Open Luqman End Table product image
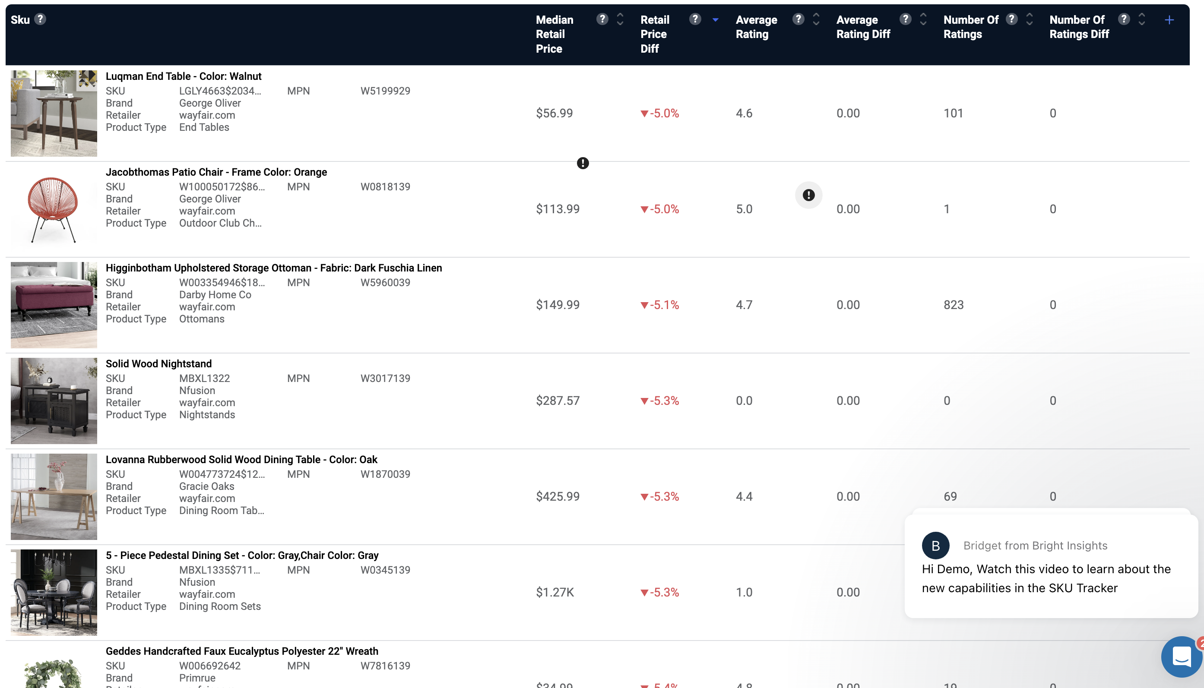Viewport: 1204px width, 688px height. coord(54,114)
